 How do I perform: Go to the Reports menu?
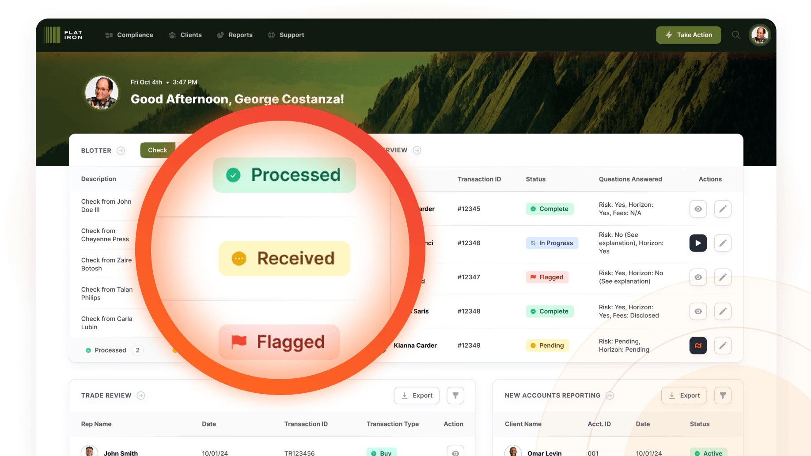235,35
